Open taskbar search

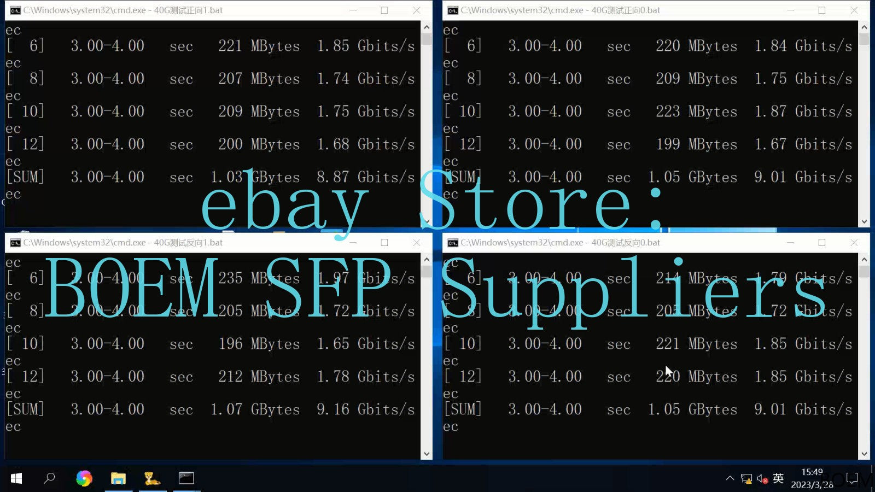click(49, 478)
